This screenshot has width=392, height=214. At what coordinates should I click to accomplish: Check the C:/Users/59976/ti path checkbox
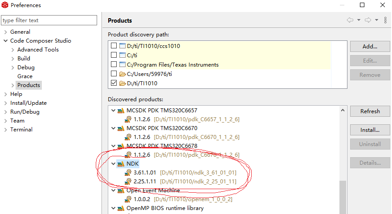(114, 74)
